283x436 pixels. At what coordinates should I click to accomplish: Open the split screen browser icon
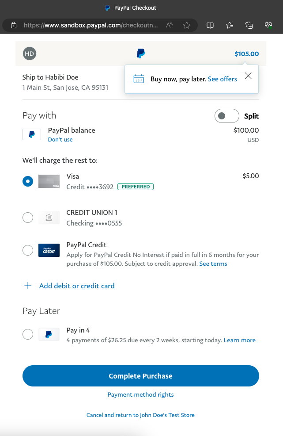tap(210, 25)
